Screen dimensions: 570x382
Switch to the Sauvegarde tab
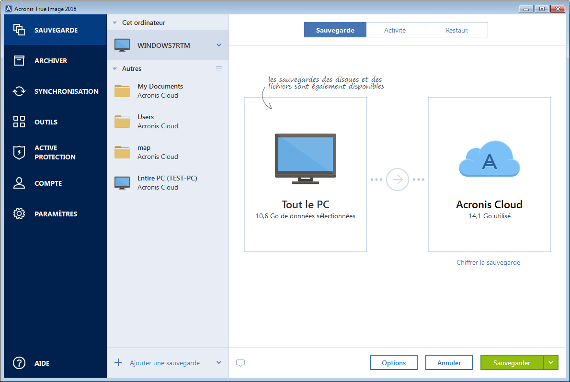pyautogui.click(x=335, y=30)
